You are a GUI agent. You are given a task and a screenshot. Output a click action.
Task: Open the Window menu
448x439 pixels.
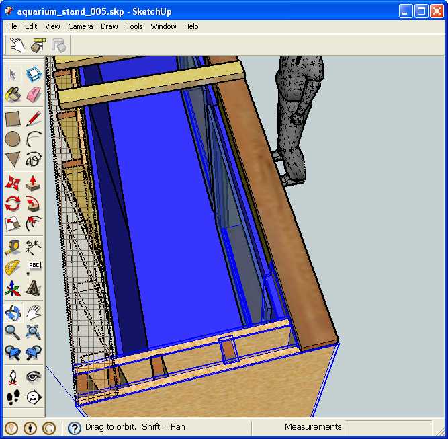163,26
